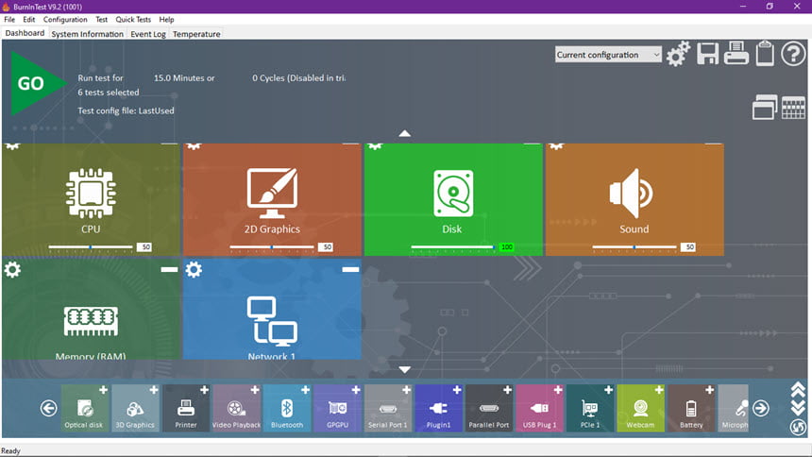Select the Dashboard tab
The width and height of the screenshot is (812, 457).
coord(25,33)
